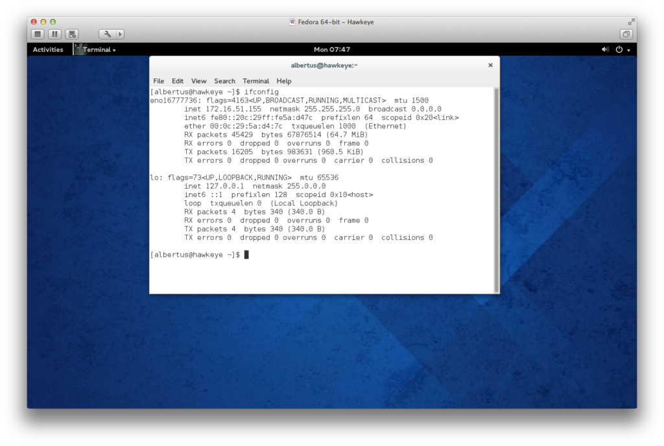This screenshot has width=664, height=446.
Task: Click the inet 172.16.51.155 text
Action: coord(223,109)
